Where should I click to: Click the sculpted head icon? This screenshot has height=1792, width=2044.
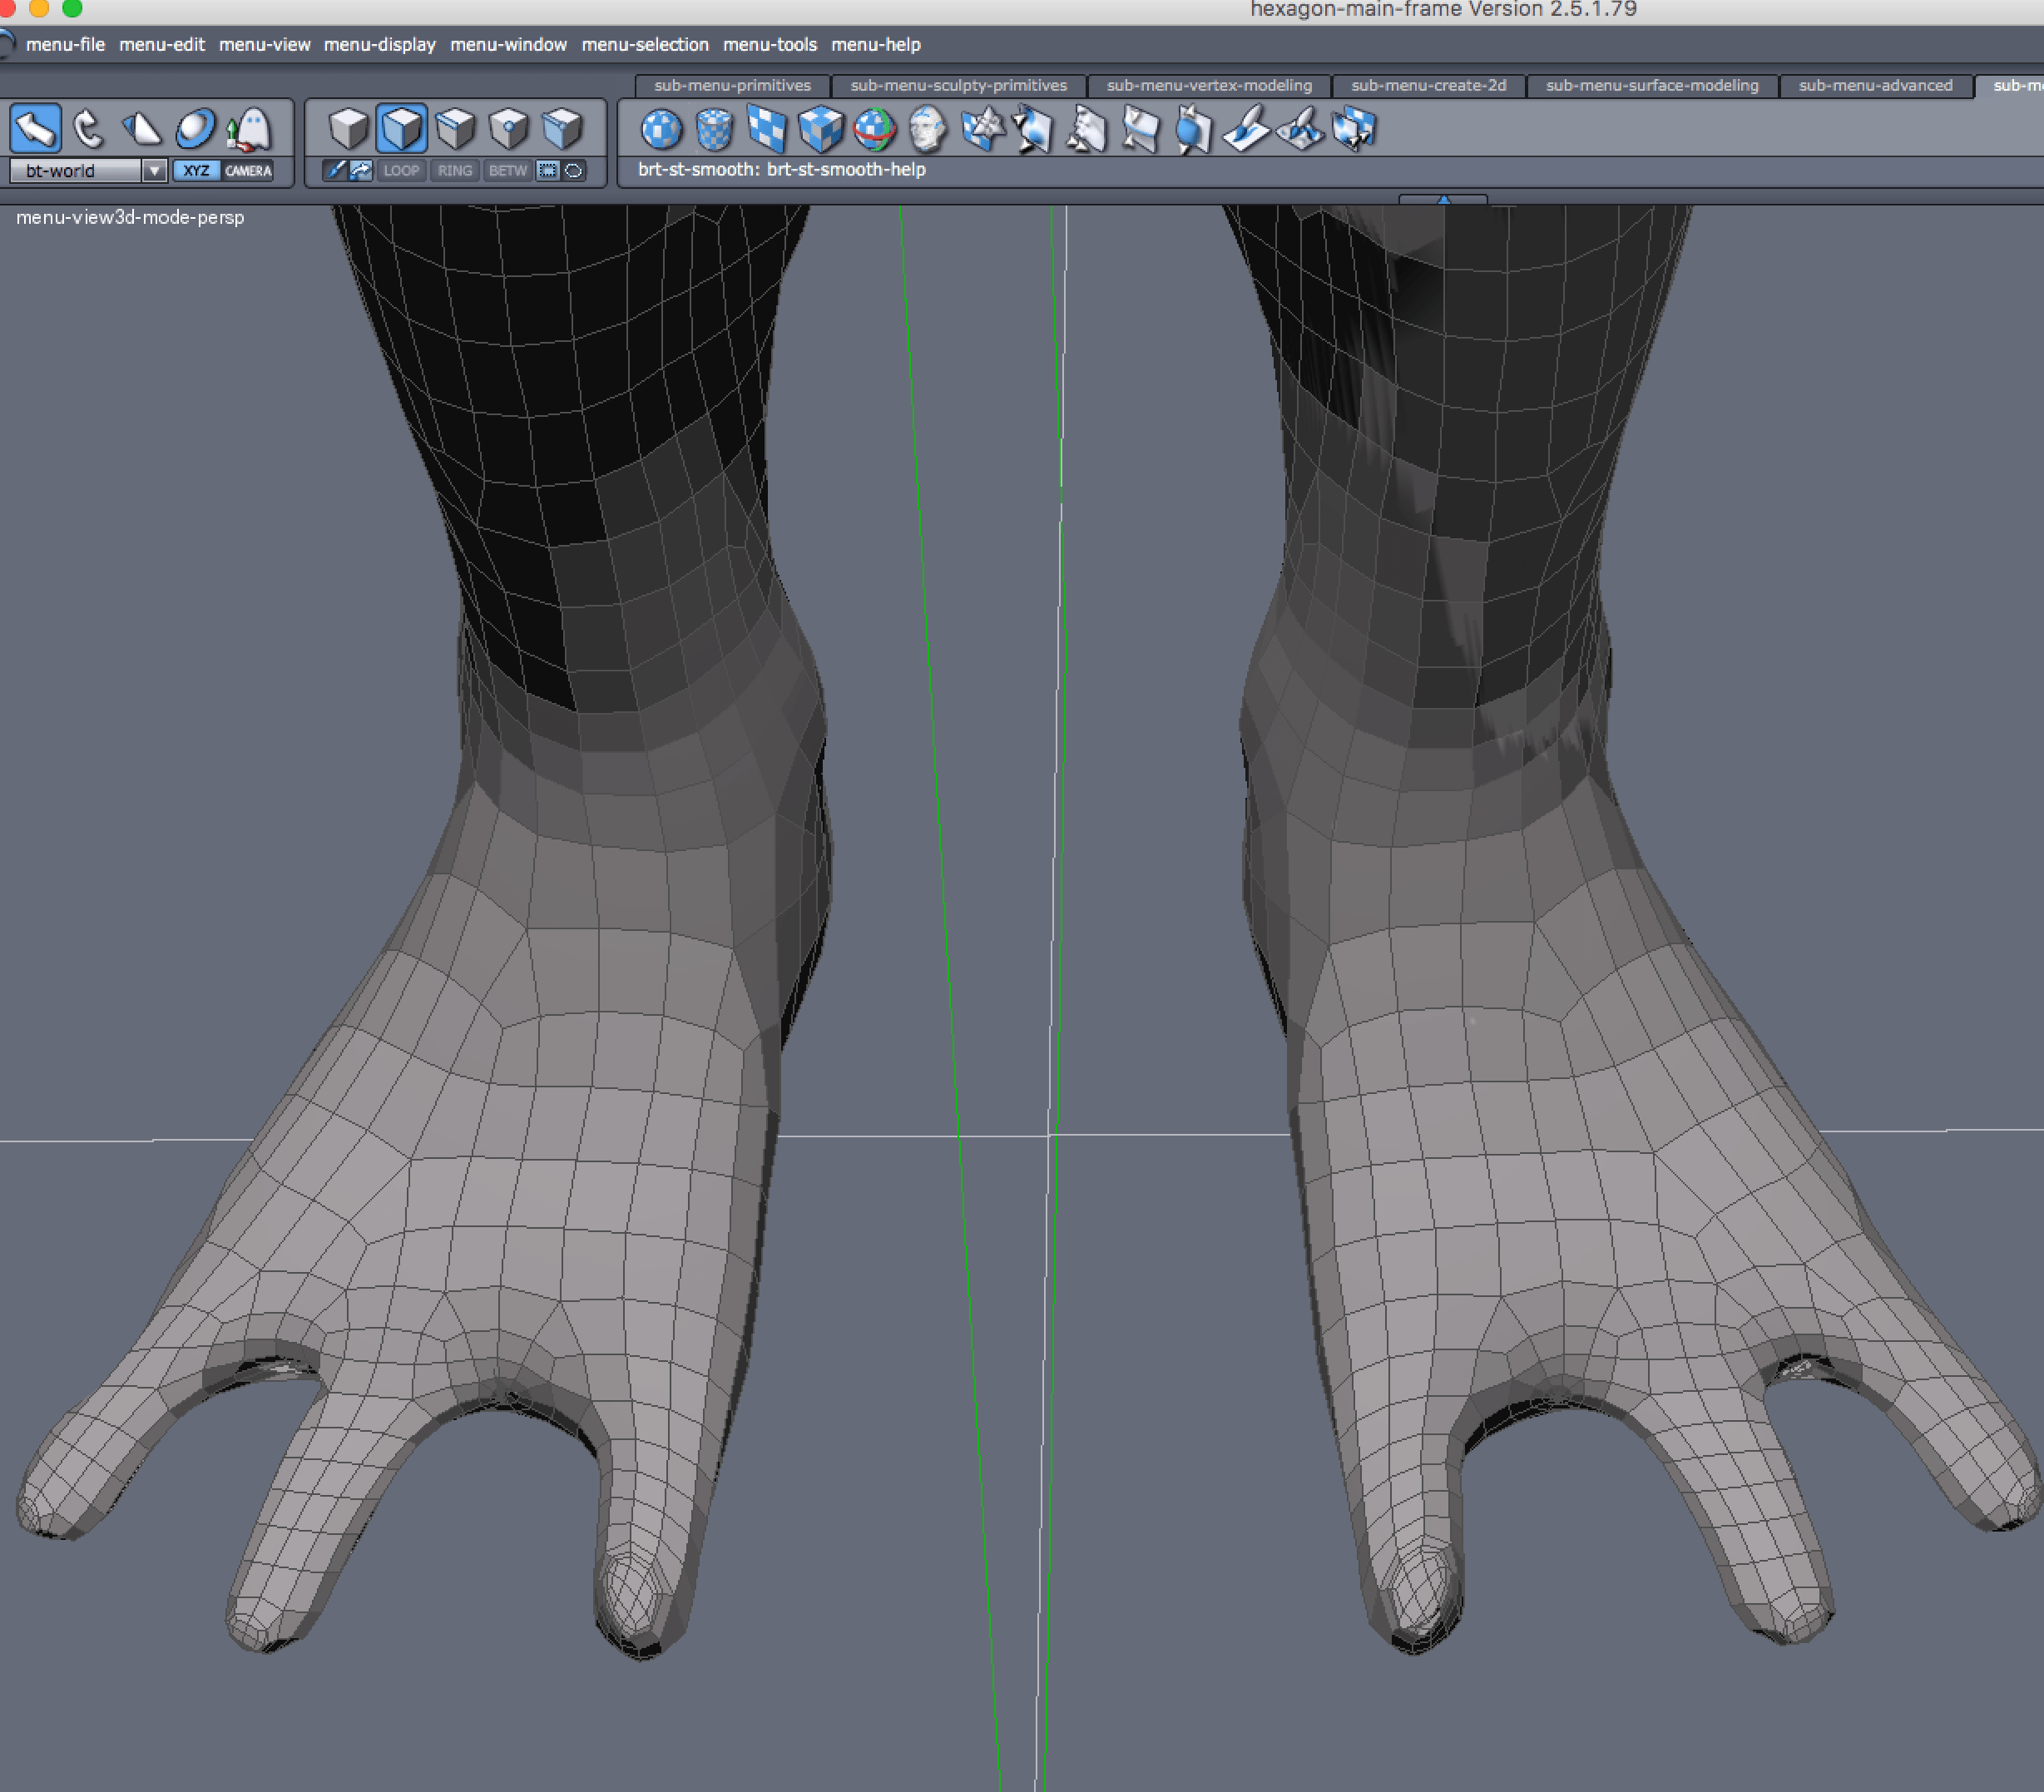pyautogui.click(x=927, y=129)
